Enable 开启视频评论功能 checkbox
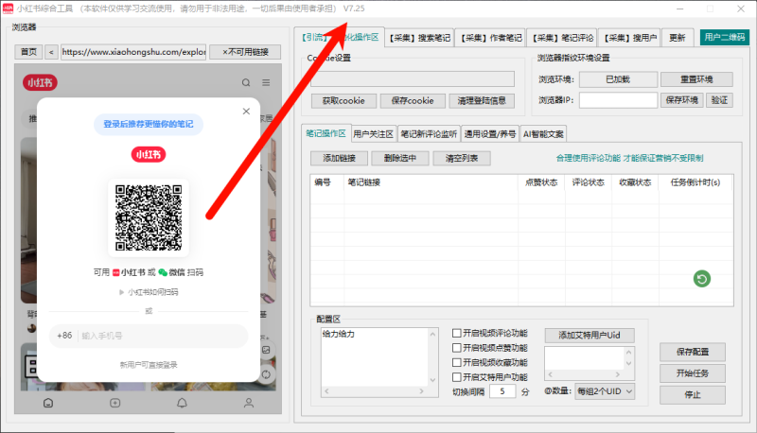Screen dimensions: 757x433 point(457,333)
